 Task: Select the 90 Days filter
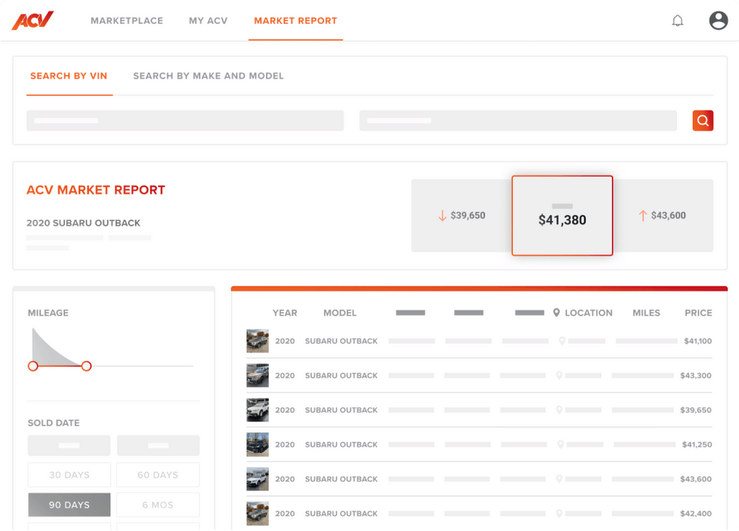69,504
